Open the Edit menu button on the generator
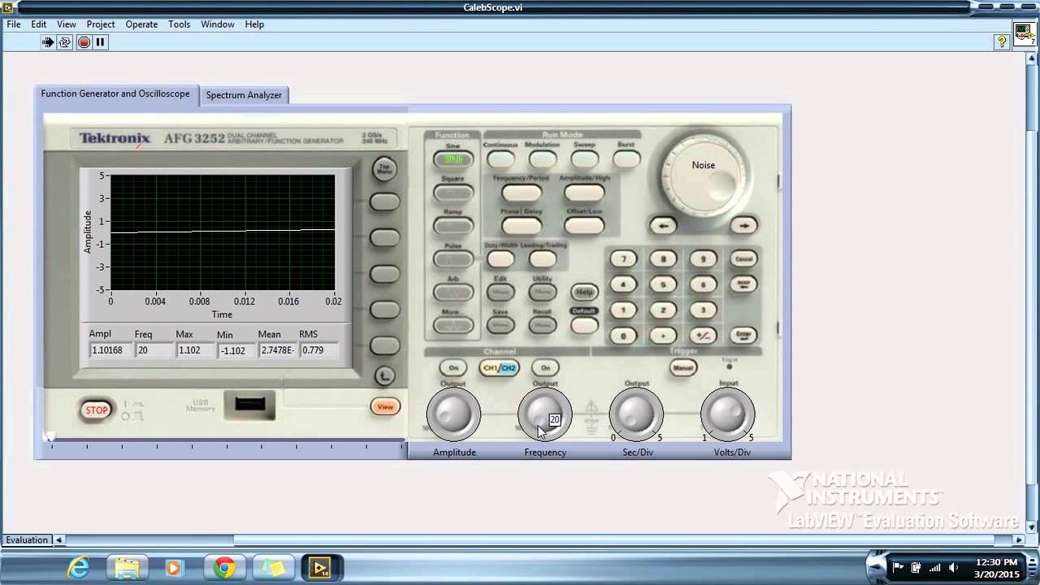The image size is (1040, 585). 500,292
